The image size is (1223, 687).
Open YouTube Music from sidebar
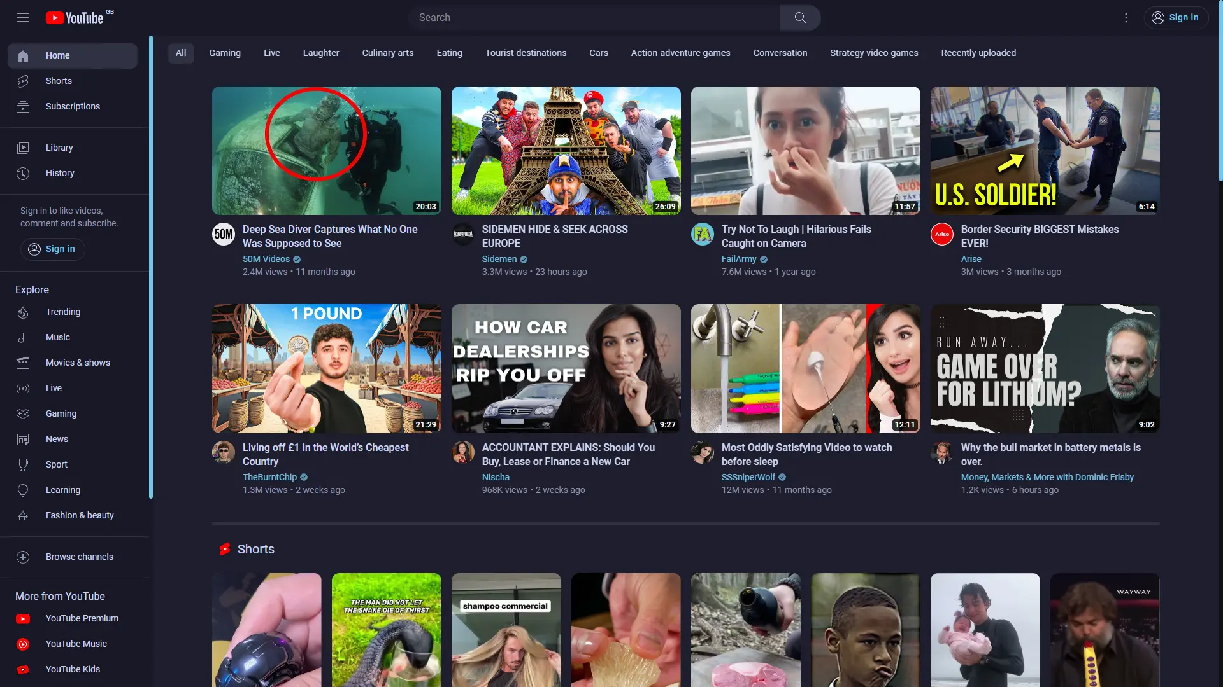[x=76, y=644]
